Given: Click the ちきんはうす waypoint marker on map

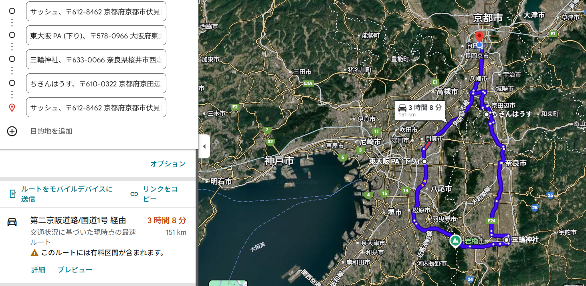Looking at the screenshot, I should [487, 114].
